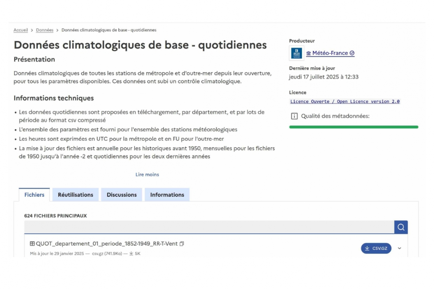Click the download count icon next to 5K
434x289 pixels.
click(131, 254)
